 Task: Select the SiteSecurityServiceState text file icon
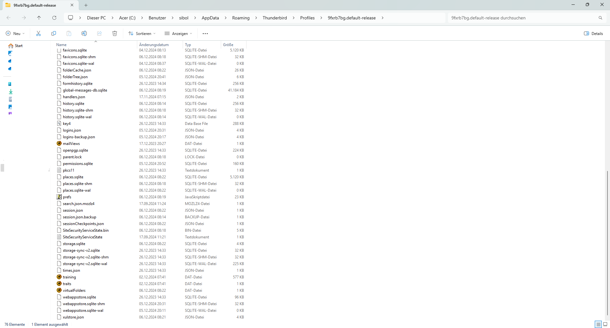pyautogui.click(x=59, y=237)
